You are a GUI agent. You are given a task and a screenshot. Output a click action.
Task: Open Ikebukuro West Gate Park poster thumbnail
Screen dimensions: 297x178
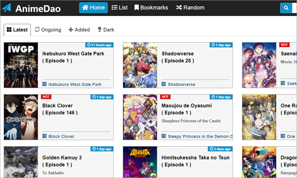point(21,65)
